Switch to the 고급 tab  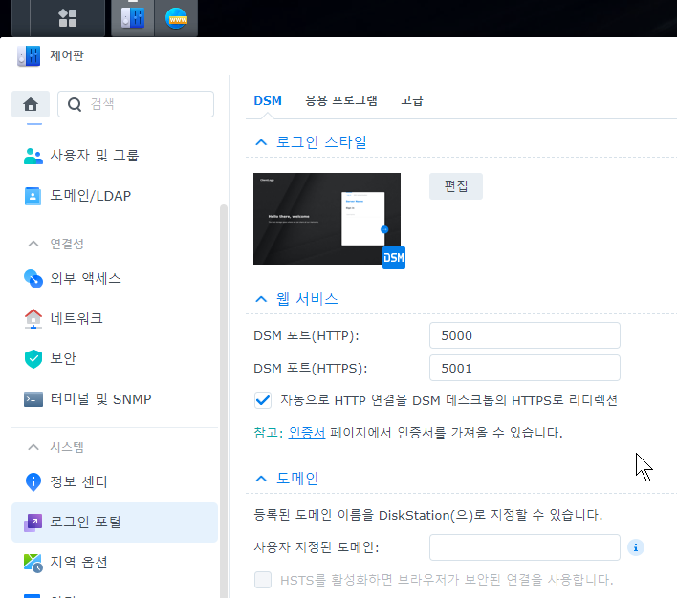(412, 100)
